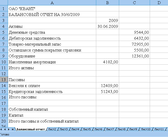Select the Кредиторская задолженность cell
Image resolution: width=168 pixels, height=137 pixels.
point(52,91)
